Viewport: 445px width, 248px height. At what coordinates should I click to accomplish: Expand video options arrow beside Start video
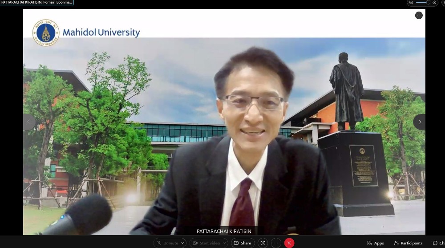pos(224,243)
